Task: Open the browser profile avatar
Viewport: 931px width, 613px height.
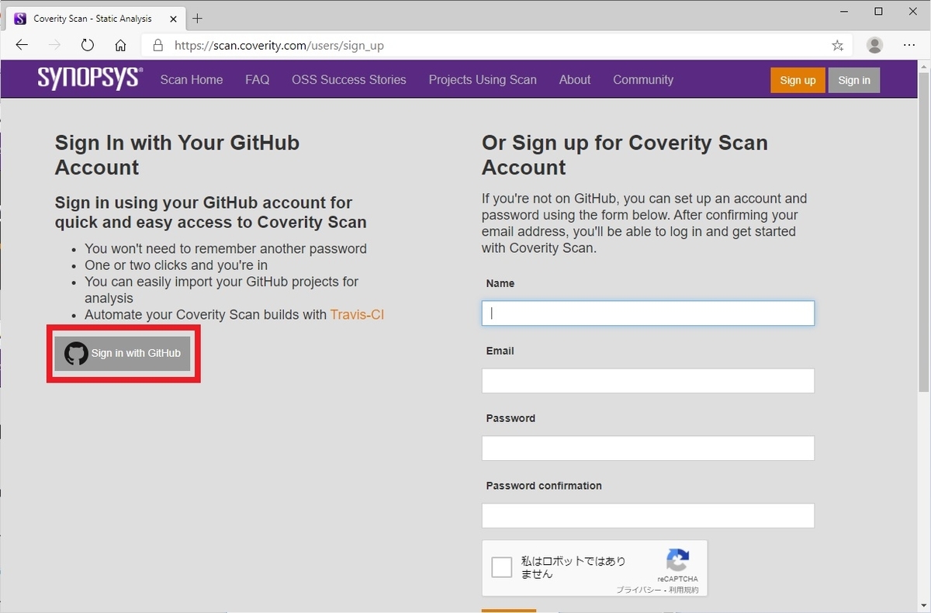Action: tap(875, 45)
